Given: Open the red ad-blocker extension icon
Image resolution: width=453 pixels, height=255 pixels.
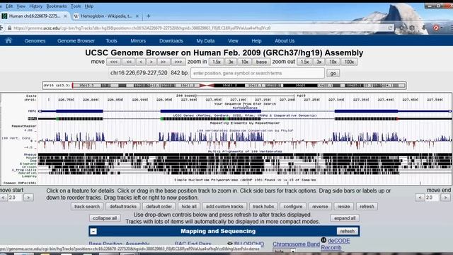Looking at the screenshot, I should point(436,28).
